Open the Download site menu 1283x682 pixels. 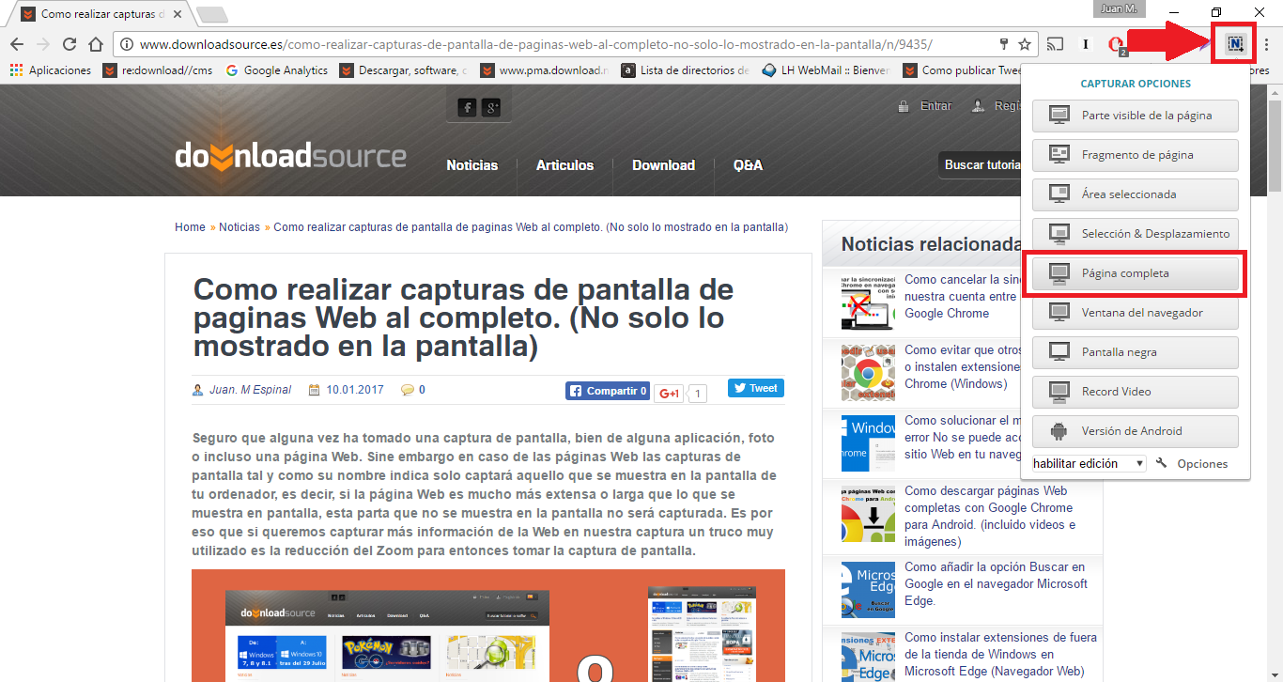663,165
